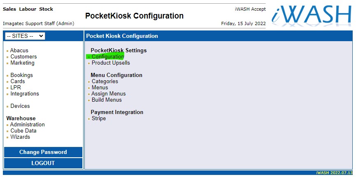Screen dimensions: 356x177
Task: Open PocketKiosk Configuration link
Action: click(x=108, y=57)
